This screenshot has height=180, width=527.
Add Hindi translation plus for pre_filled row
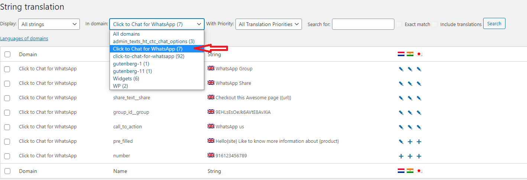click(410, 142)
